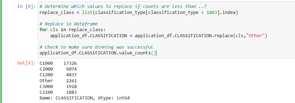Click the comment about values to replace

point(123,6)
